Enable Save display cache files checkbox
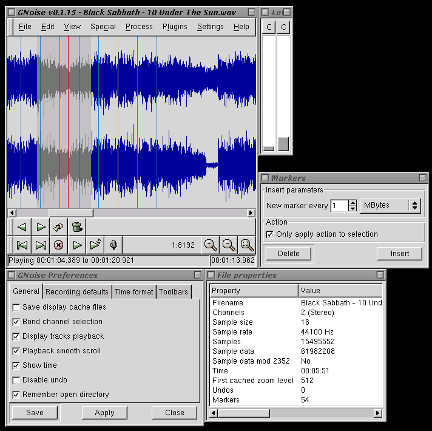Screen dimensions: 432x431 coord(16,307)
